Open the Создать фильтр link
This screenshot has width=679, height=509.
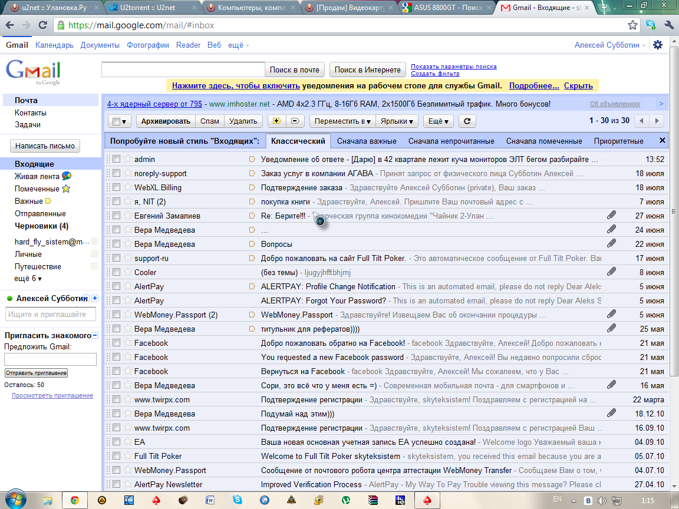(435, 74)
